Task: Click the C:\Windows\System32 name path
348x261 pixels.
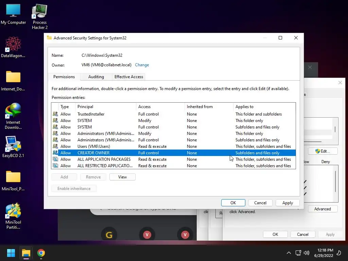Action: coord(102,55)
